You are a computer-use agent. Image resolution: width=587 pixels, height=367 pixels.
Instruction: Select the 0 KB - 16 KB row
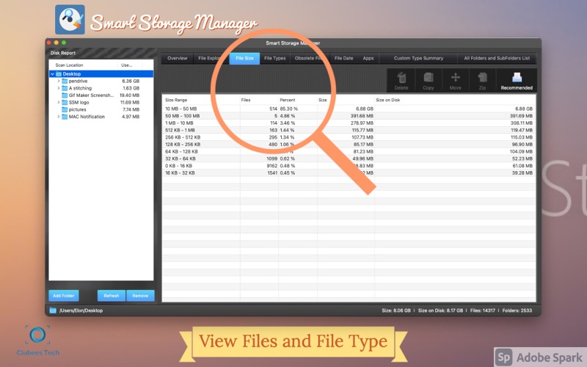click(x=349, y=166)
